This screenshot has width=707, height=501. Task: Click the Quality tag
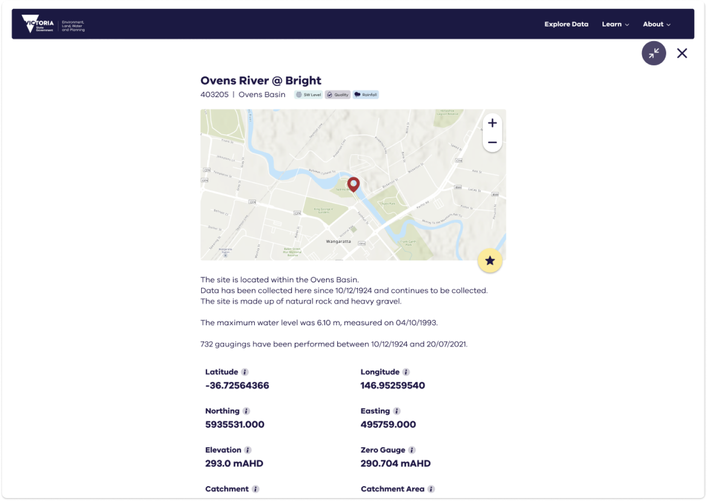337,95
